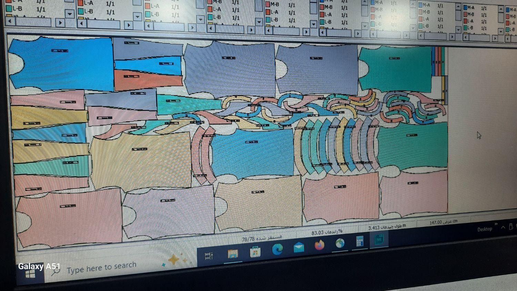Open the Calculator taskbar icon
This screenshot has width=517, height=291.
[x=359, y=241]
